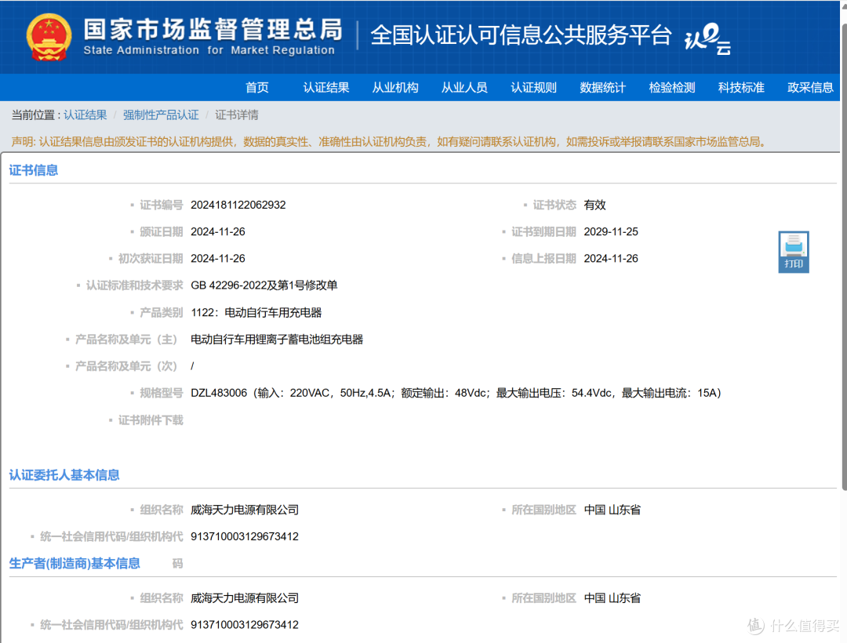
Task: Open the 数据统计 nav menu
Action: click(x=602, y=88)
